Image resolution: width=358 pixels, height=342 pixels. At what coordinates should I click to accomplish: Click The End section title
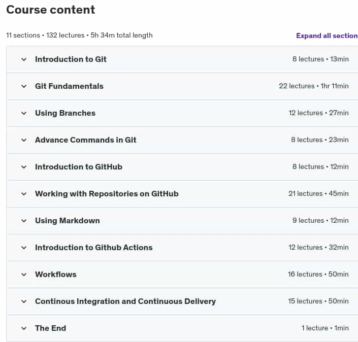click(50, 328)
